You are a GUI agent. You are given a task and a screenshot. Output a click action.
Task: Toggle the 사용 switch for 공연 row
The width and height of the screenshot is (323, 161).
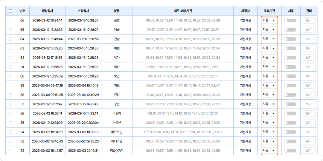tap(290, 21)
